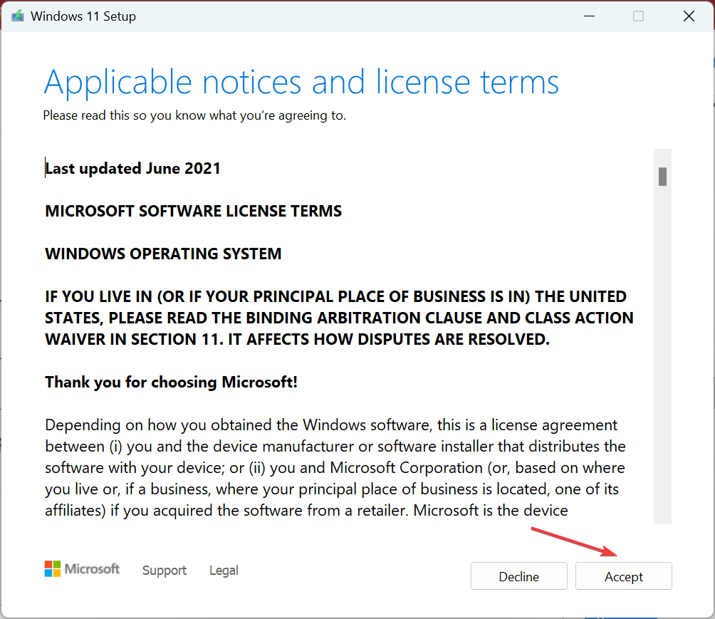Minimize the Setup window
Viewport: 715px width, 619px height.
(x=588, y=16)
